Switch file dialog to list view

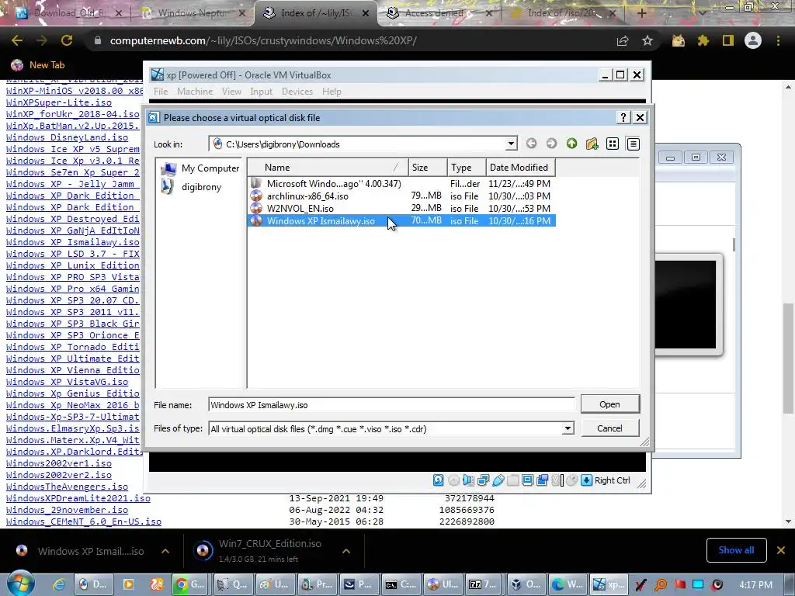pyautogui.click(x=613, y=144)
